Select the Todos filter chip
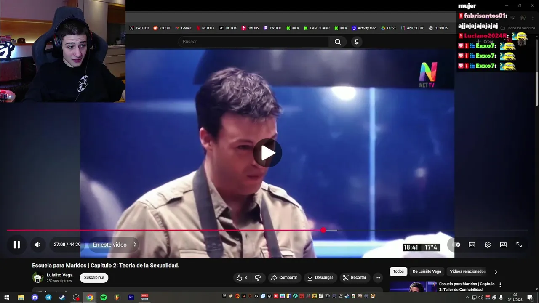The width and height of the screenshot is (539, 303). coord(398,271)
